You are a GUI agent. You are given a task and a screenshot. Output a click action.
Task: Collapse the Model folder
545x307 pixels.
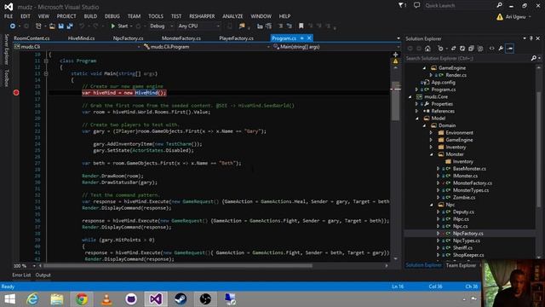[417, 119]
